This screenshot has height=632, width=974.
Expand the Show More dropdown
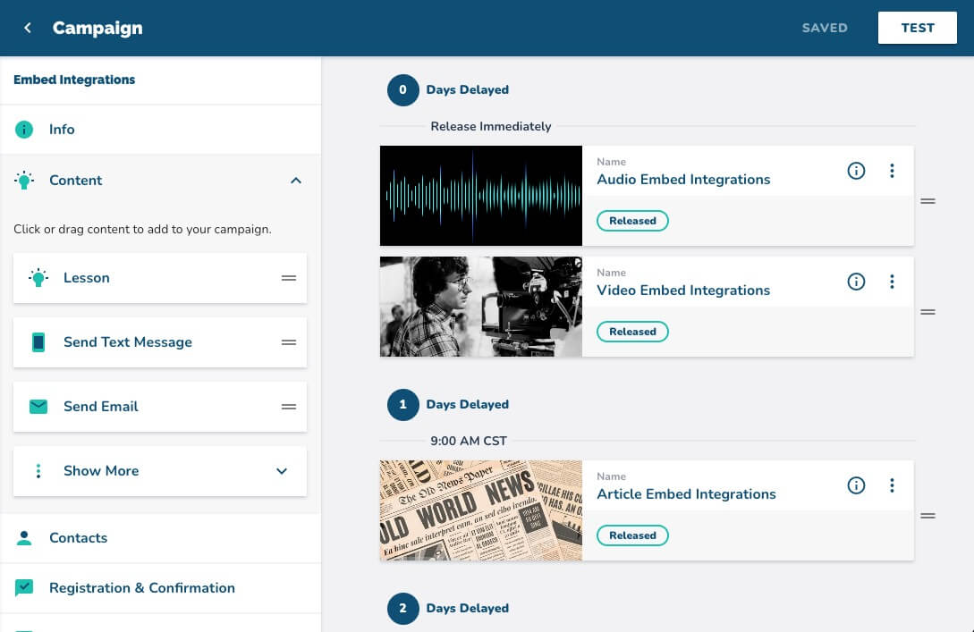(282, 471)
